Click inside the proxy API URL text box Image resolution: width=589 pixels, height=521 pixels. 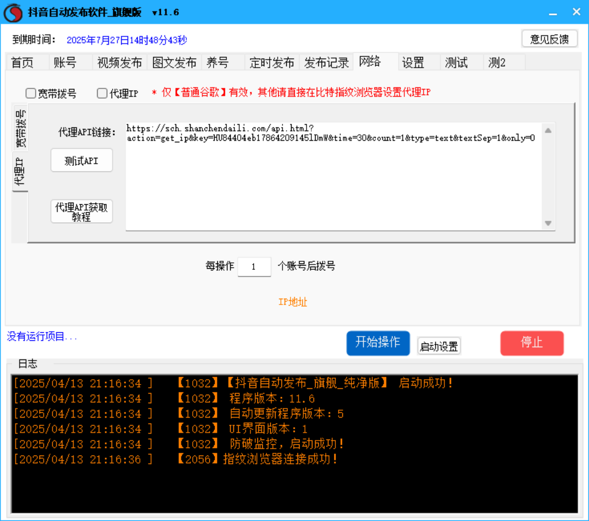pos(333,177)
